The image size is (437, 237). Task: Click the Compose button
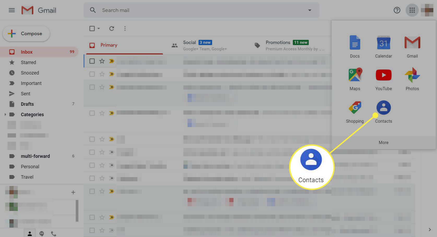point(26,34)
